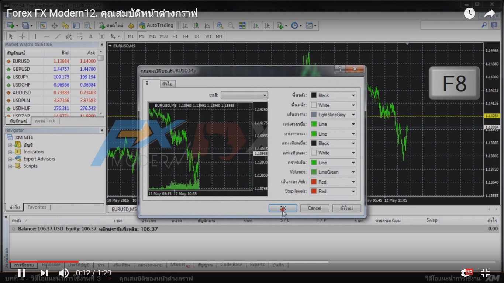The height and width of the screenshot is (283, 504).
Task: Switch to กราฟ Tick tab in Market Watch
Action: tap(45, 121)
